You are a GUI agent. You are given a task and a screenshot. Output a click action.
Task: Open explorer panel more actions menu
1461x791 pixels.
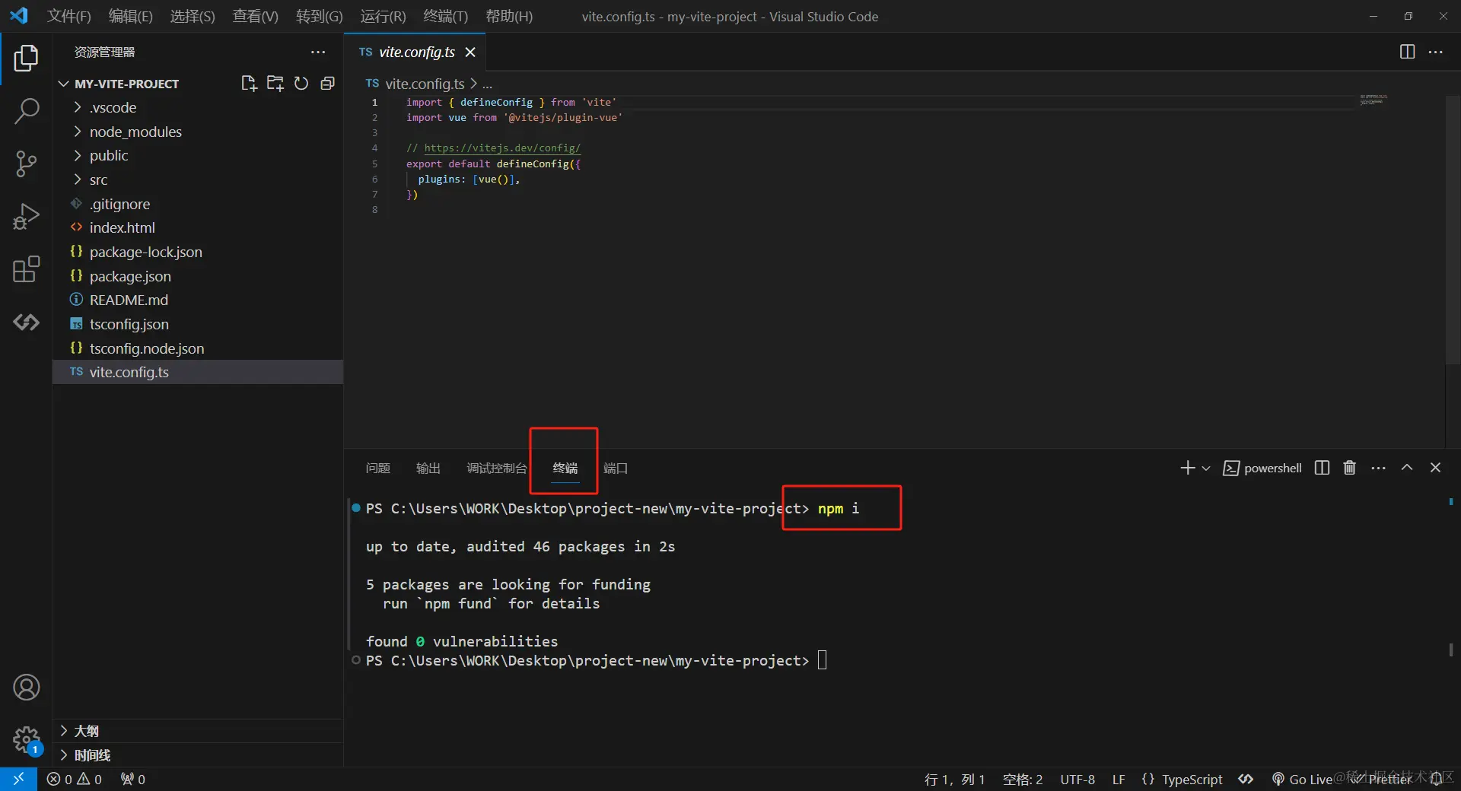[x=318, y=52]
